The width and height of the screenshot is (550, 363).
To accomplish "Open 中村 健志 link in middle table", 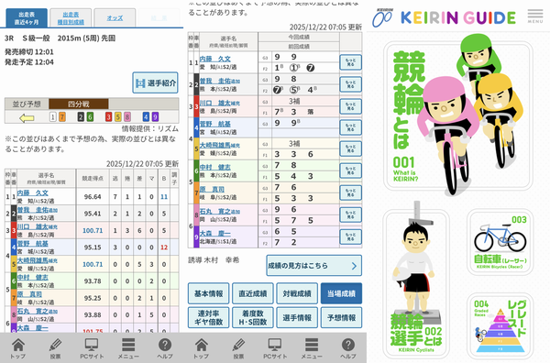I will pyautogui.click(x=215, y=167).
